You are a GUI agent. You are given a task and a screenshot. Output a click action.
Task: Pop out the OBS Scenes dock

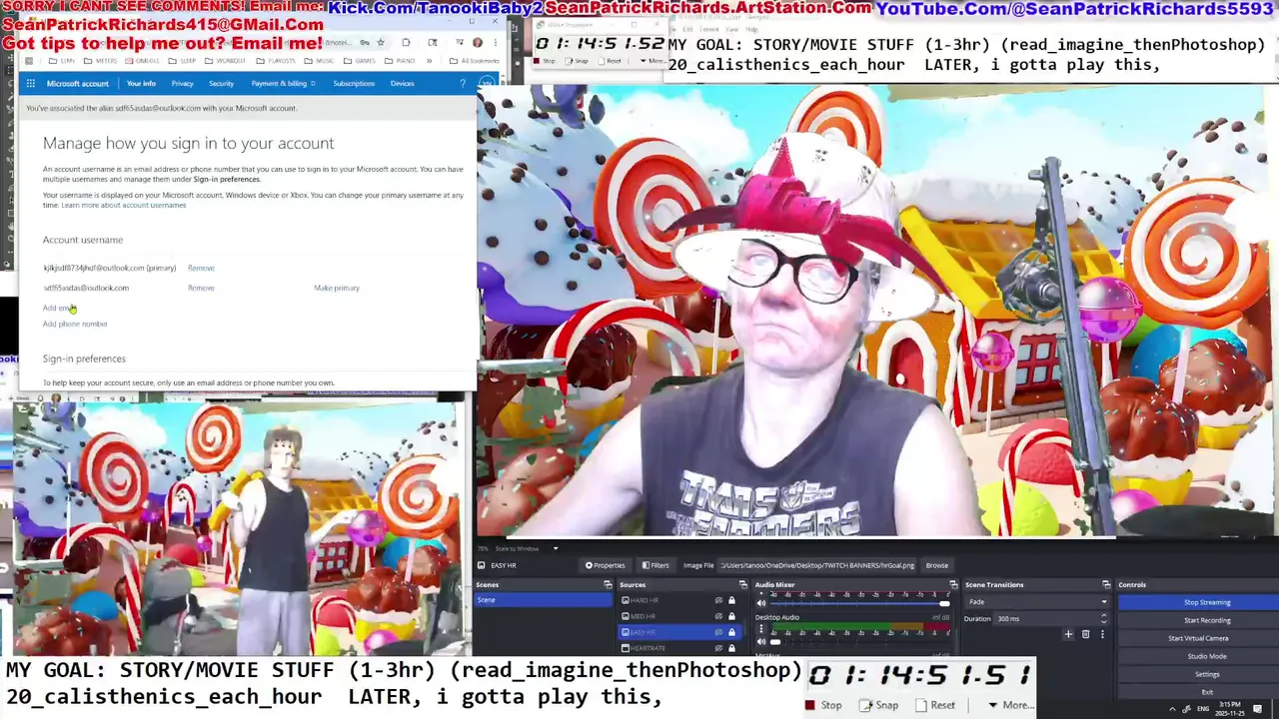[608, 584]
